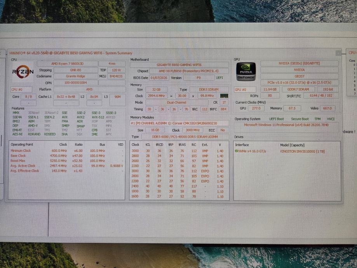This screenshot has height=268, width=357.
Task: Click the HVCI indicator
Action: pyautogui.click(x=331, y=119)
